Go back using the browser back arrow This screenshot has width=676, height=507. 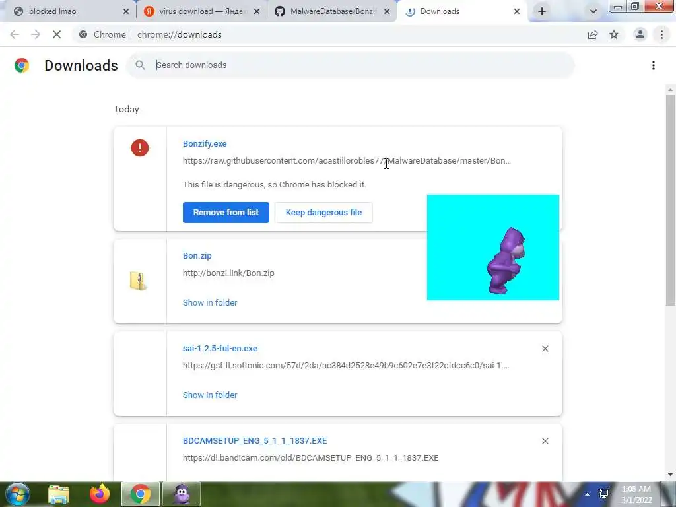click(x=15, y=34)
